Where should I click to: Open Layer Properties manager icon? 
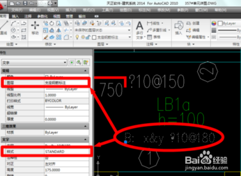coord(77,23)
